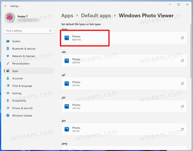
Task: Open the Sergey T profile picture
Action: coord(10,17)
